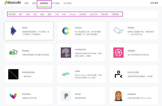162x106 pixels.
Task: Click the Distill purple triangle icon
Action: click(x=13, y=31)
